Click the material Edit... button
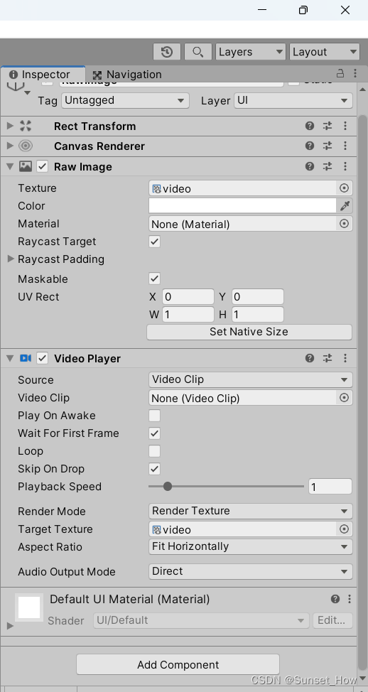 click(x=332, y=620)
